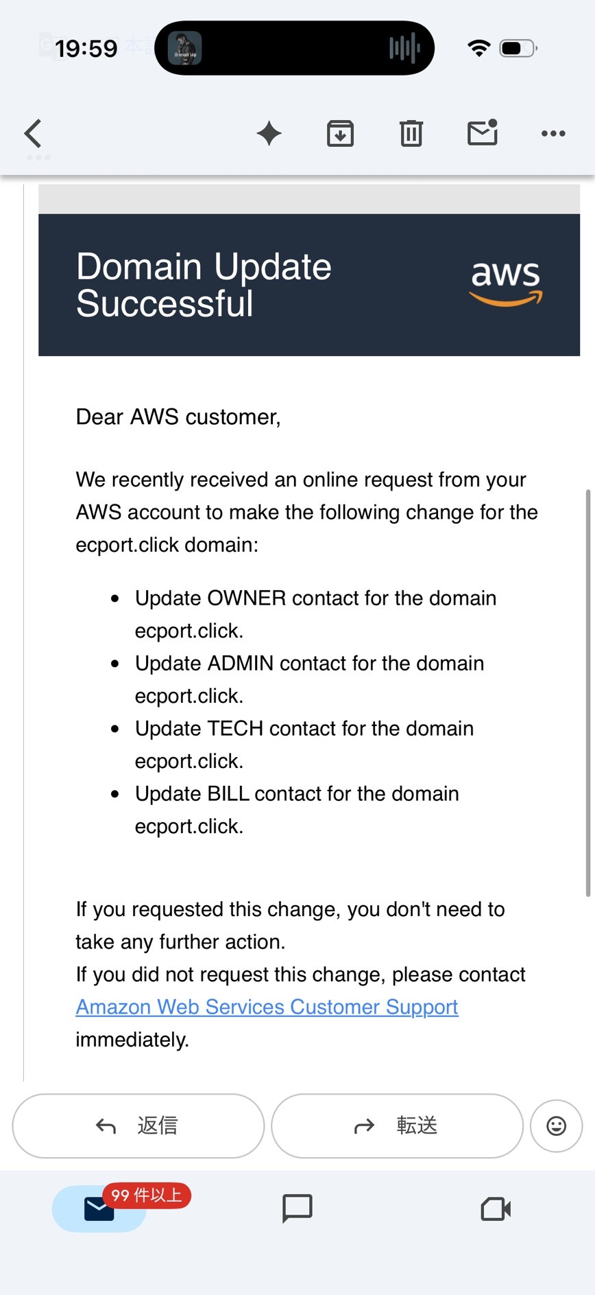Tap the Gemini sparkle summarize icon
The height and width of the screenshot is (1295, 595).
point(269,133)
